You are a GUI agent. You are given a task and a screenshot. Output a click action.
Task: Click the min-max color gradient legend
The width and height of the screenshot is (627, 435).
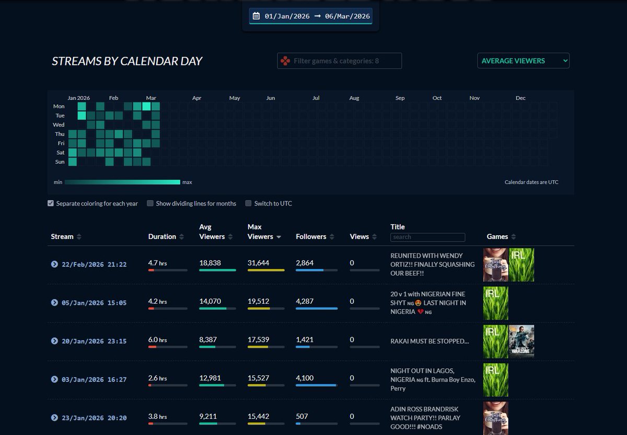pos(122,182)
